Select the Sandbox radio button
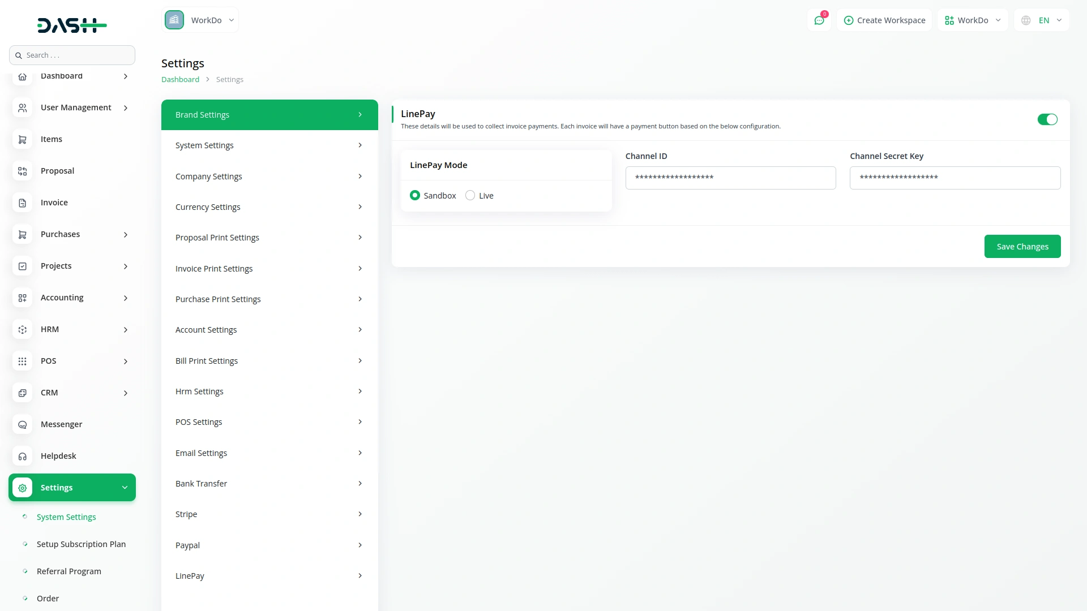This screenshot has width=1087, height=611. [415, 195]
